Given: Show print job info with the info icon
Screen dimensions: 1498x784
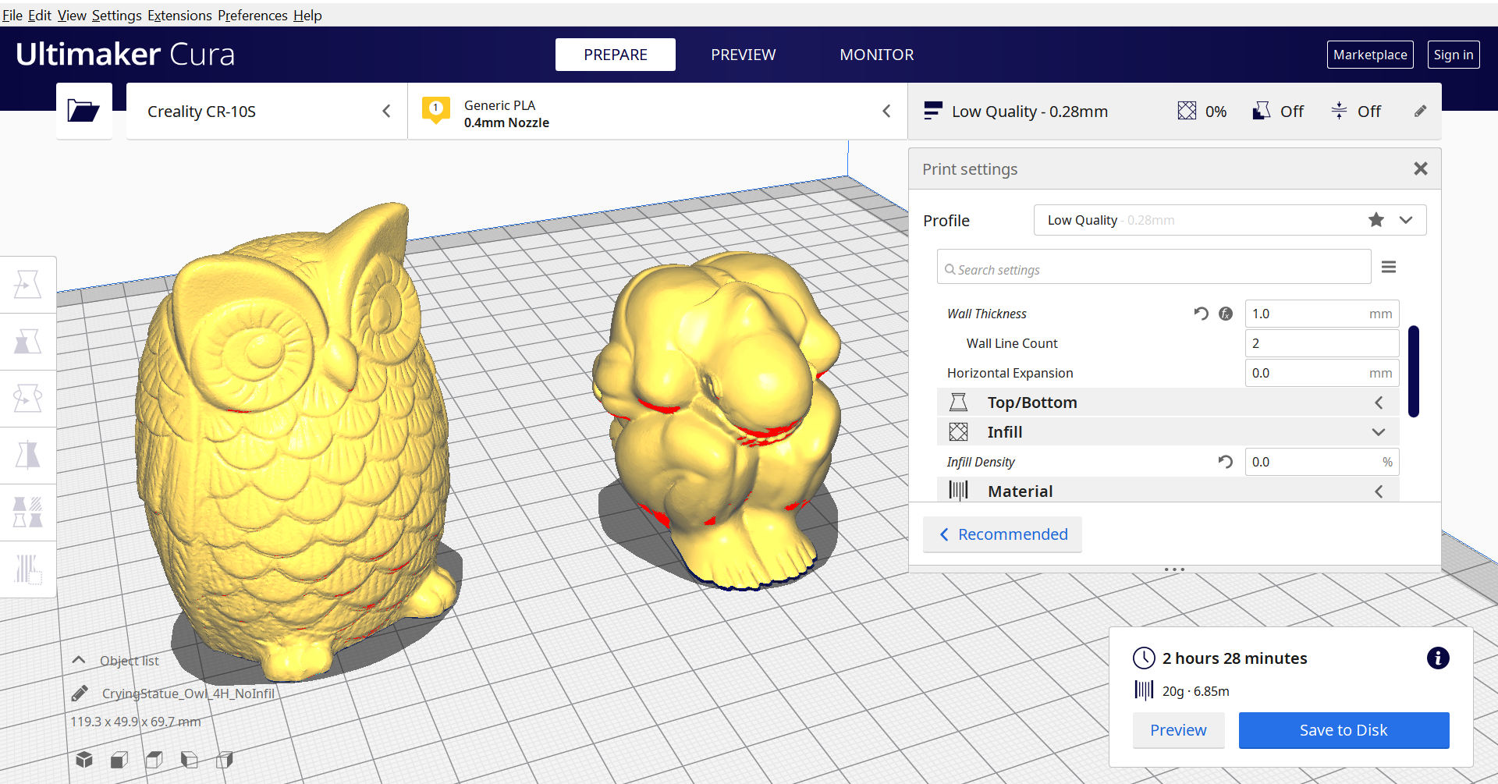Looking at the screenshot, I should click(1438, 658).
